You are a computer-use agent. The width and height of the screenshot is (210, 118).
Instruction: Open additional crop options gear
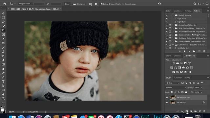click(96, 4)
